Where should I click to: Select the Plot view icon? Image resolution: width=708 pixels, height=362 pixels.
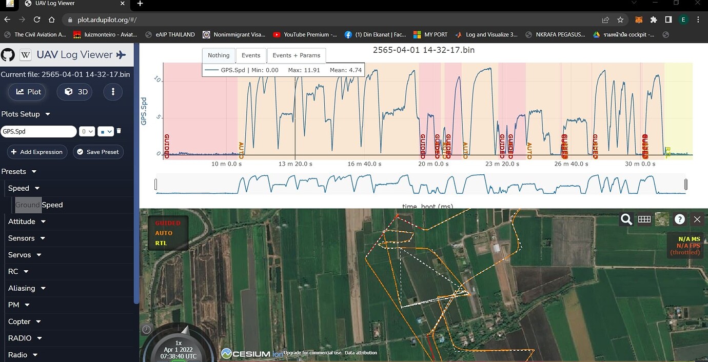(27, 92)
